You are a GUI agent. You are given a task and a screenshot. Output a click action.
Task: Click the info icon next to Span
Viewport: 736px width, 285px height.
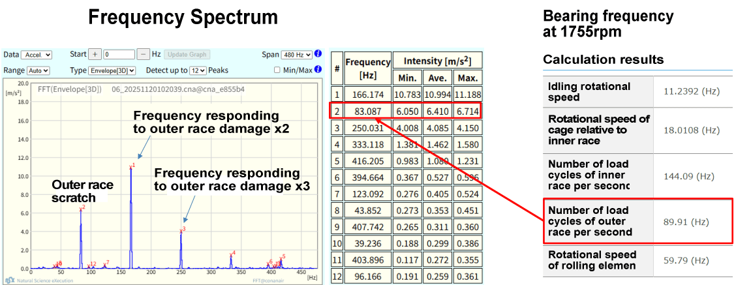(x=318, y=53)
